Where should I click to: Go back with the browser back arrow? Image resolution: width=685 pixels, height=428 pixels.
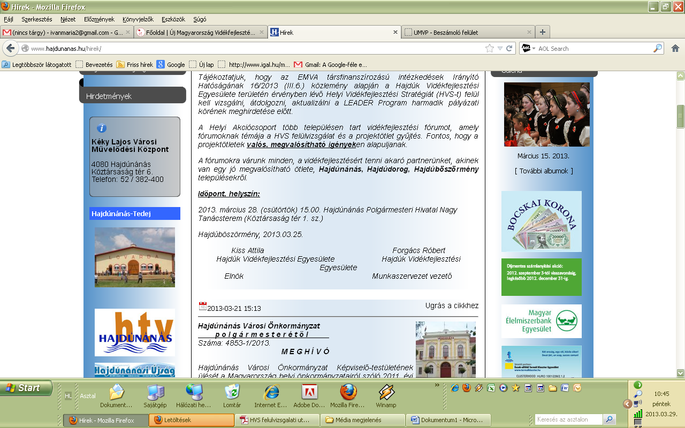tap(10, 48)
